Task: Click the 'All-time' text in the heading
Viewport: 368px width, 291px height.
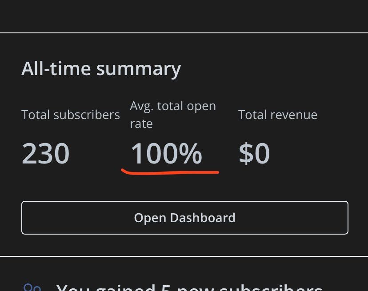Action: coord(56,68)
